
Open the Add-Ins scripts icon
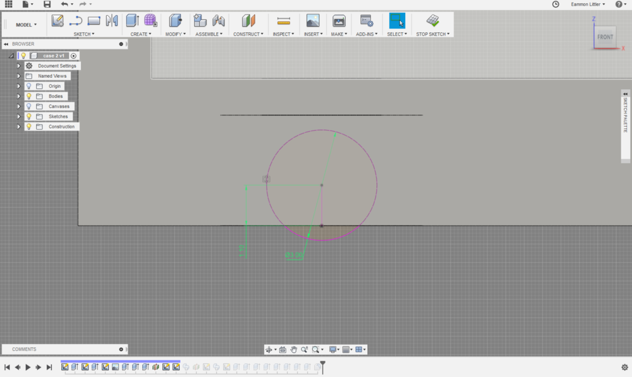point(367,21)
